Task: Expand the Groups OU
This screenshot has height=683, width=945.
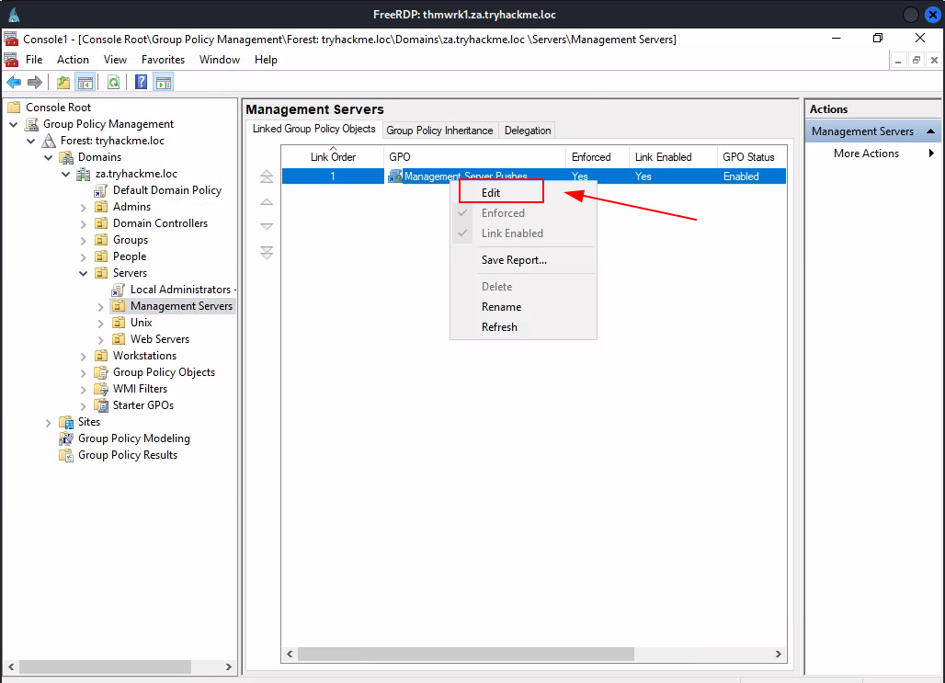Action: point(83,241)
